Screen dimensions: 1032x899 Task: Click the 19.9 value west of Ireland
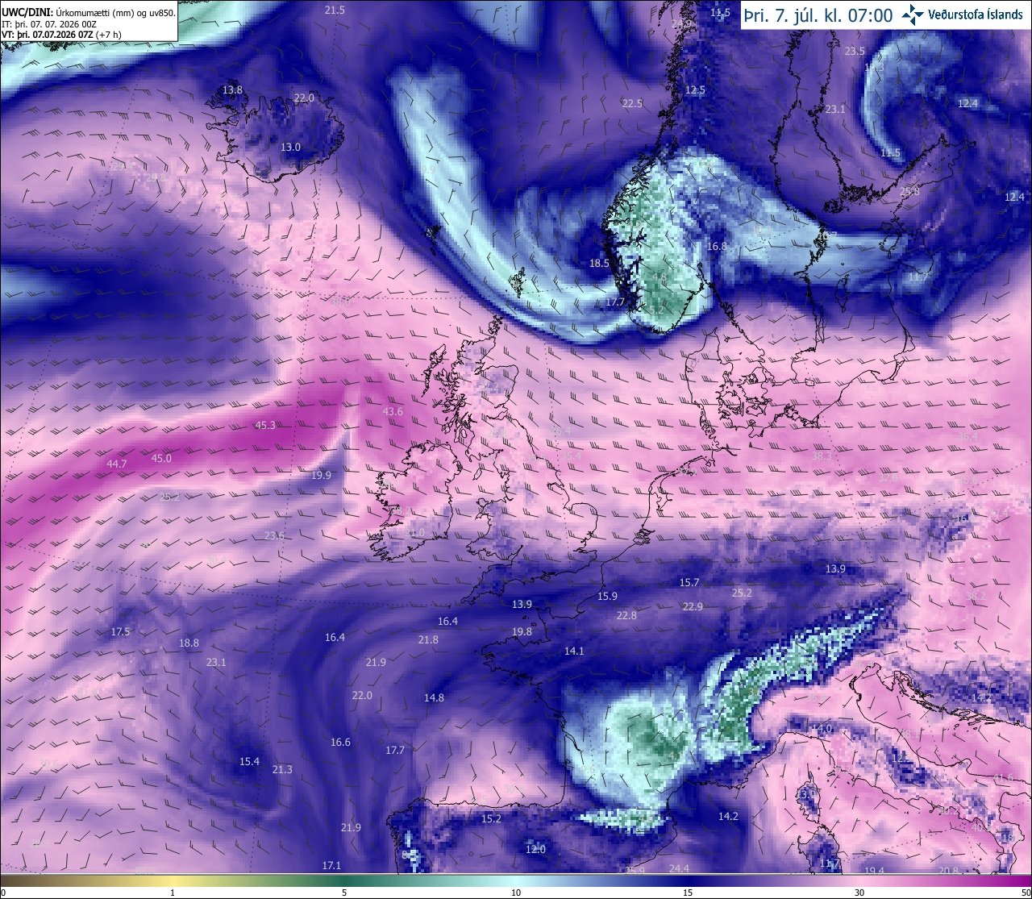321,475
